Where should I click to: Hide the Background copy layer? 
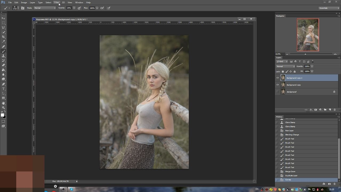click(278, 85)
